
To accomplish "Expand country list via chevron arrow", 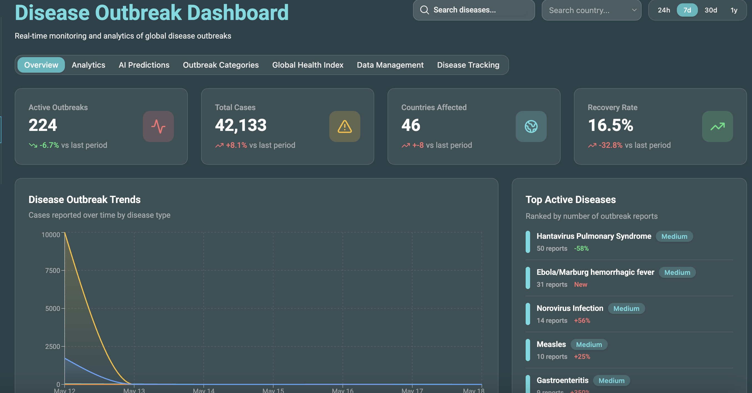I will click(634, 10).
